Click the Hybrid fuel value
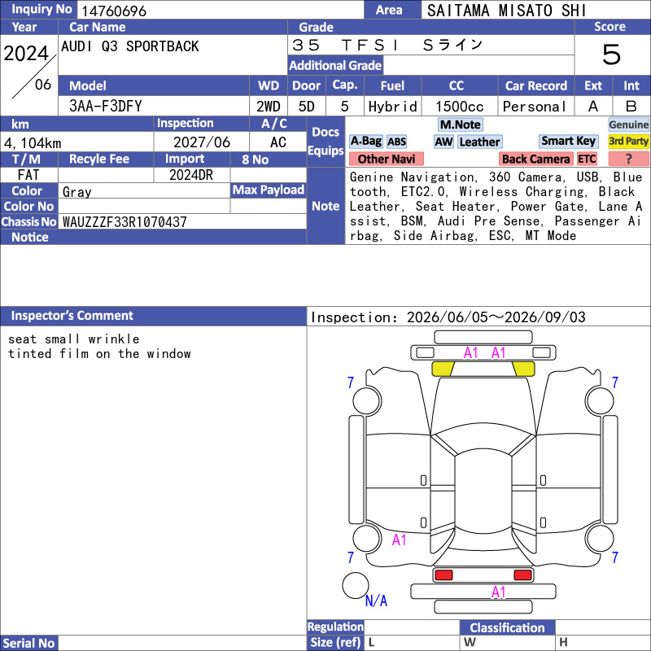 [x=392, y=107]
